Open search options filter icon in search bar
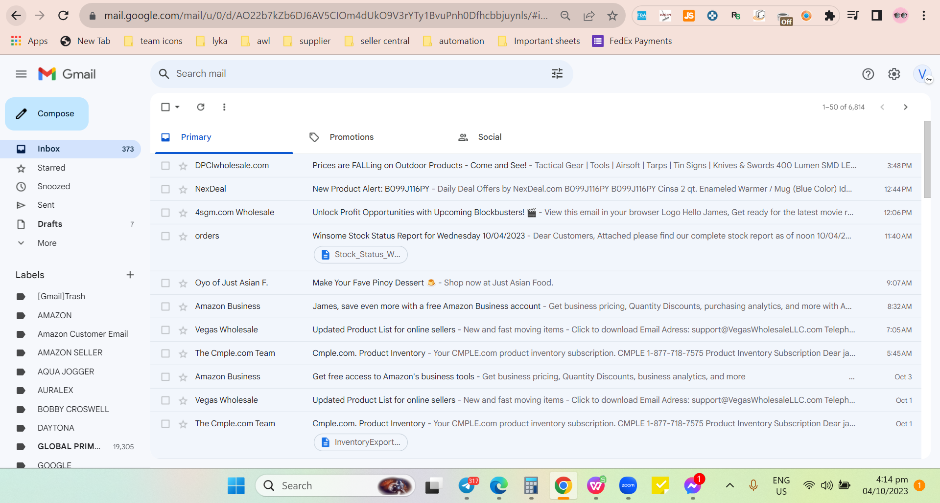The width and height of the screenshot is (940, 503). pyautogui.click(x=557, y=74)
